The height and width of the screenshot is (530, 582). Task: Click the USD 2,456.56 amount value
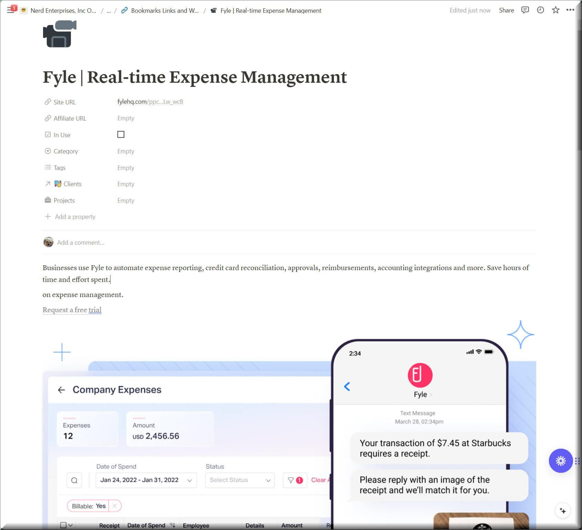point(156,436)
